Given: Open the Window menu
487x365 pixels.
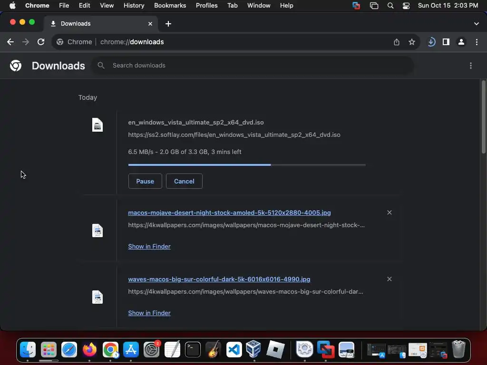Looking at the screenshot, I should [x=259, y=6].
